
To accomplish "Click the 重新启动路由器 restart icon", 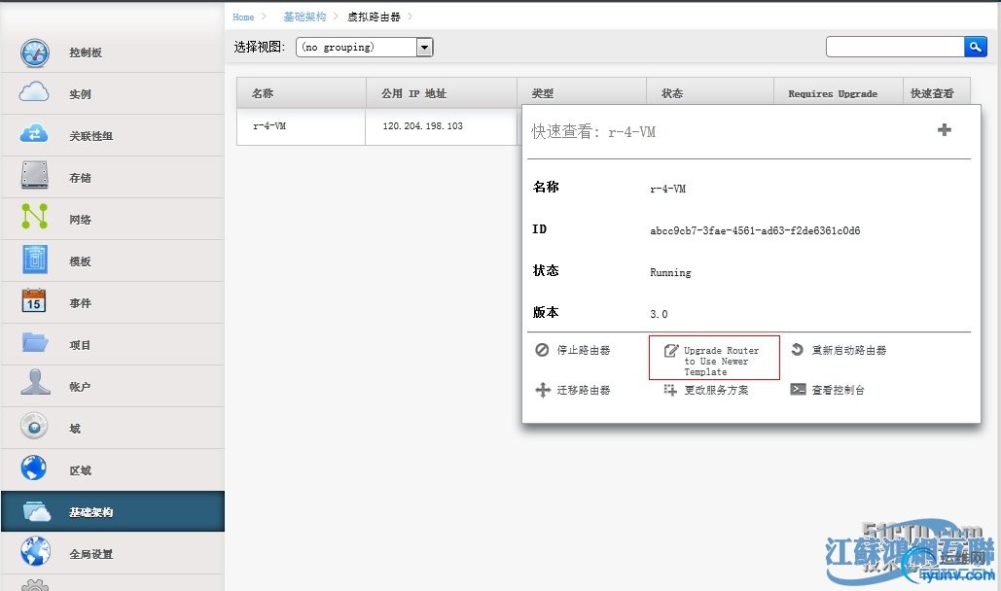I will pyautogui.click(x=797, y=349).
